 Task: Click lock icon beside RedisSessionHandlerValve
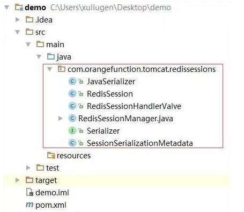click(x=81, y=106)
